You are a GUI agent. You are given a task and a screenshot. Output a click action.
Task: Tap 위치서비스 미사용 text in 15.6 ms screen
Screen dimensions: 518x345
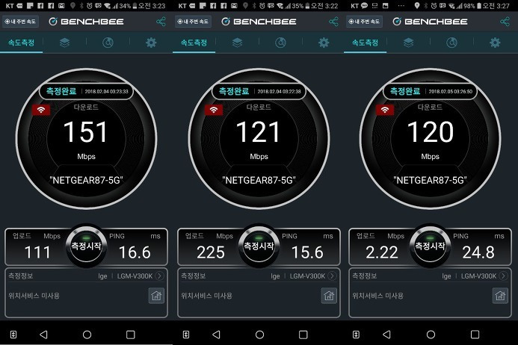(x=207, y=296)
